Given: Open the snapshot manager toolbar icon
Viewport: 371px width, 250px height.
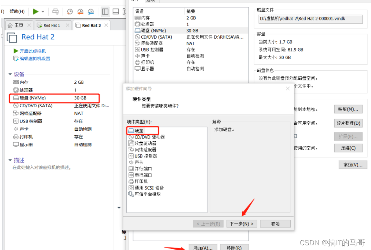Looking at the screenshot, I should (91, 11).
